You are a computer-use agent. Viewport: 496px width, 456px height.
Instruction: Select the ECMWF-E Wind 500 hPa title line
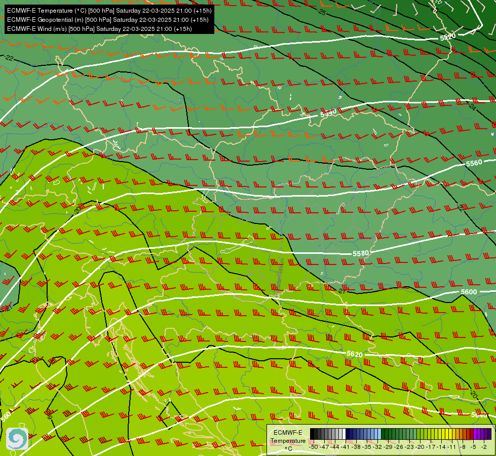(x=99, y=29)
